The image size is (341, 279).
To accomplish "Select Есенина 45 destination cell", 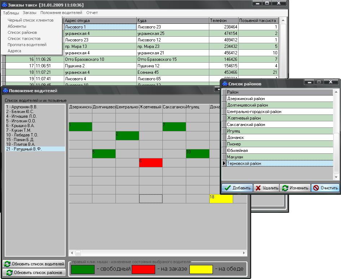I will click(x=173, y=72).
